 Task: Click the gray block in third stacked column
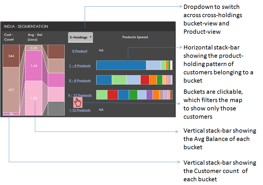(56, 108)
